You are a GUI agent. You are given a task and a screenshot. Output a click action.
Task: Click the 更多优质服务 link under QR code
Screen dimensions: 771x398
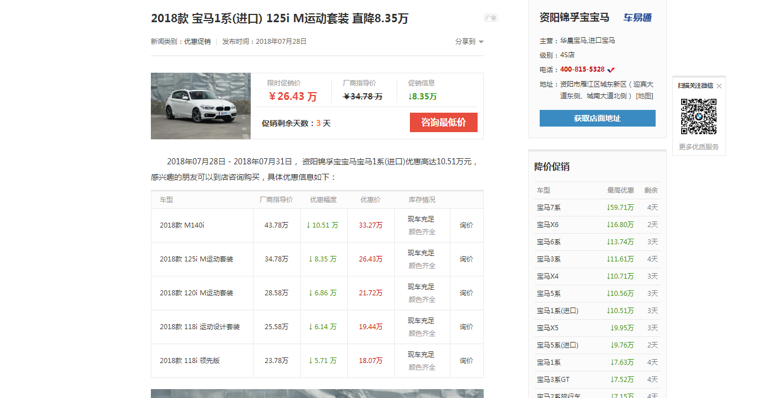tap(698, 147)
